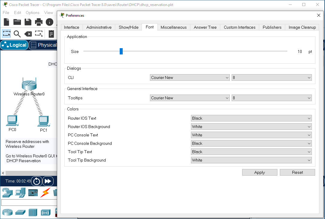This screenshot has width=325, height=219.
Task: Switch to the Publishers tab
Action: coord(272,27)
